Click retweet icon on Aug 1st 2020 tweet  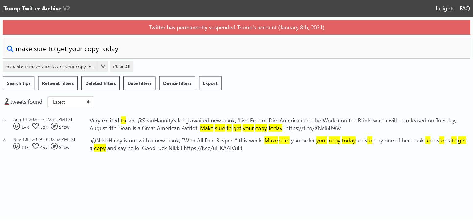point(17,126)
